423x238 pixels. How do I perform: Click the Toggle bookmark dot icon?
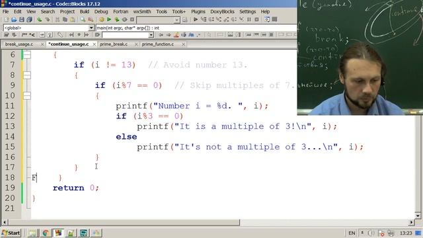click(79, 34)
